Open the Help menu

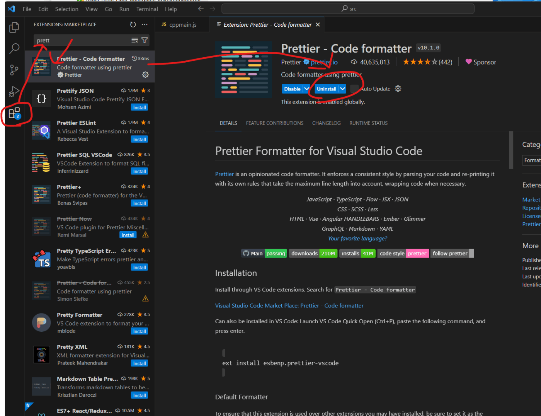click(x=171, y=9)
